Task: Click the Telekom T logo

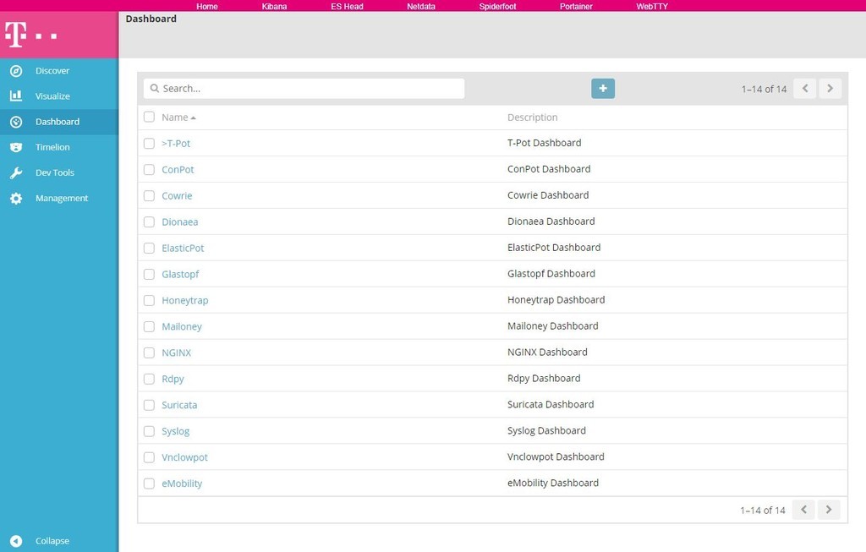Action: [15, 34]
